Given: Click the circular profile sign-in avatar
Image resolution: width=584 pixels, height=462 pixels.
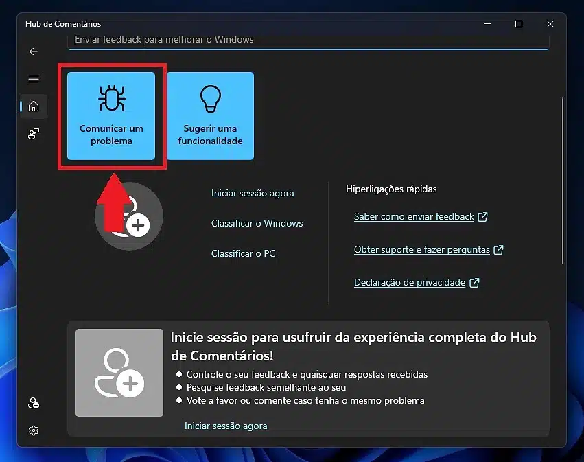Looking at the screenshot, I should (x=129, y=216).
